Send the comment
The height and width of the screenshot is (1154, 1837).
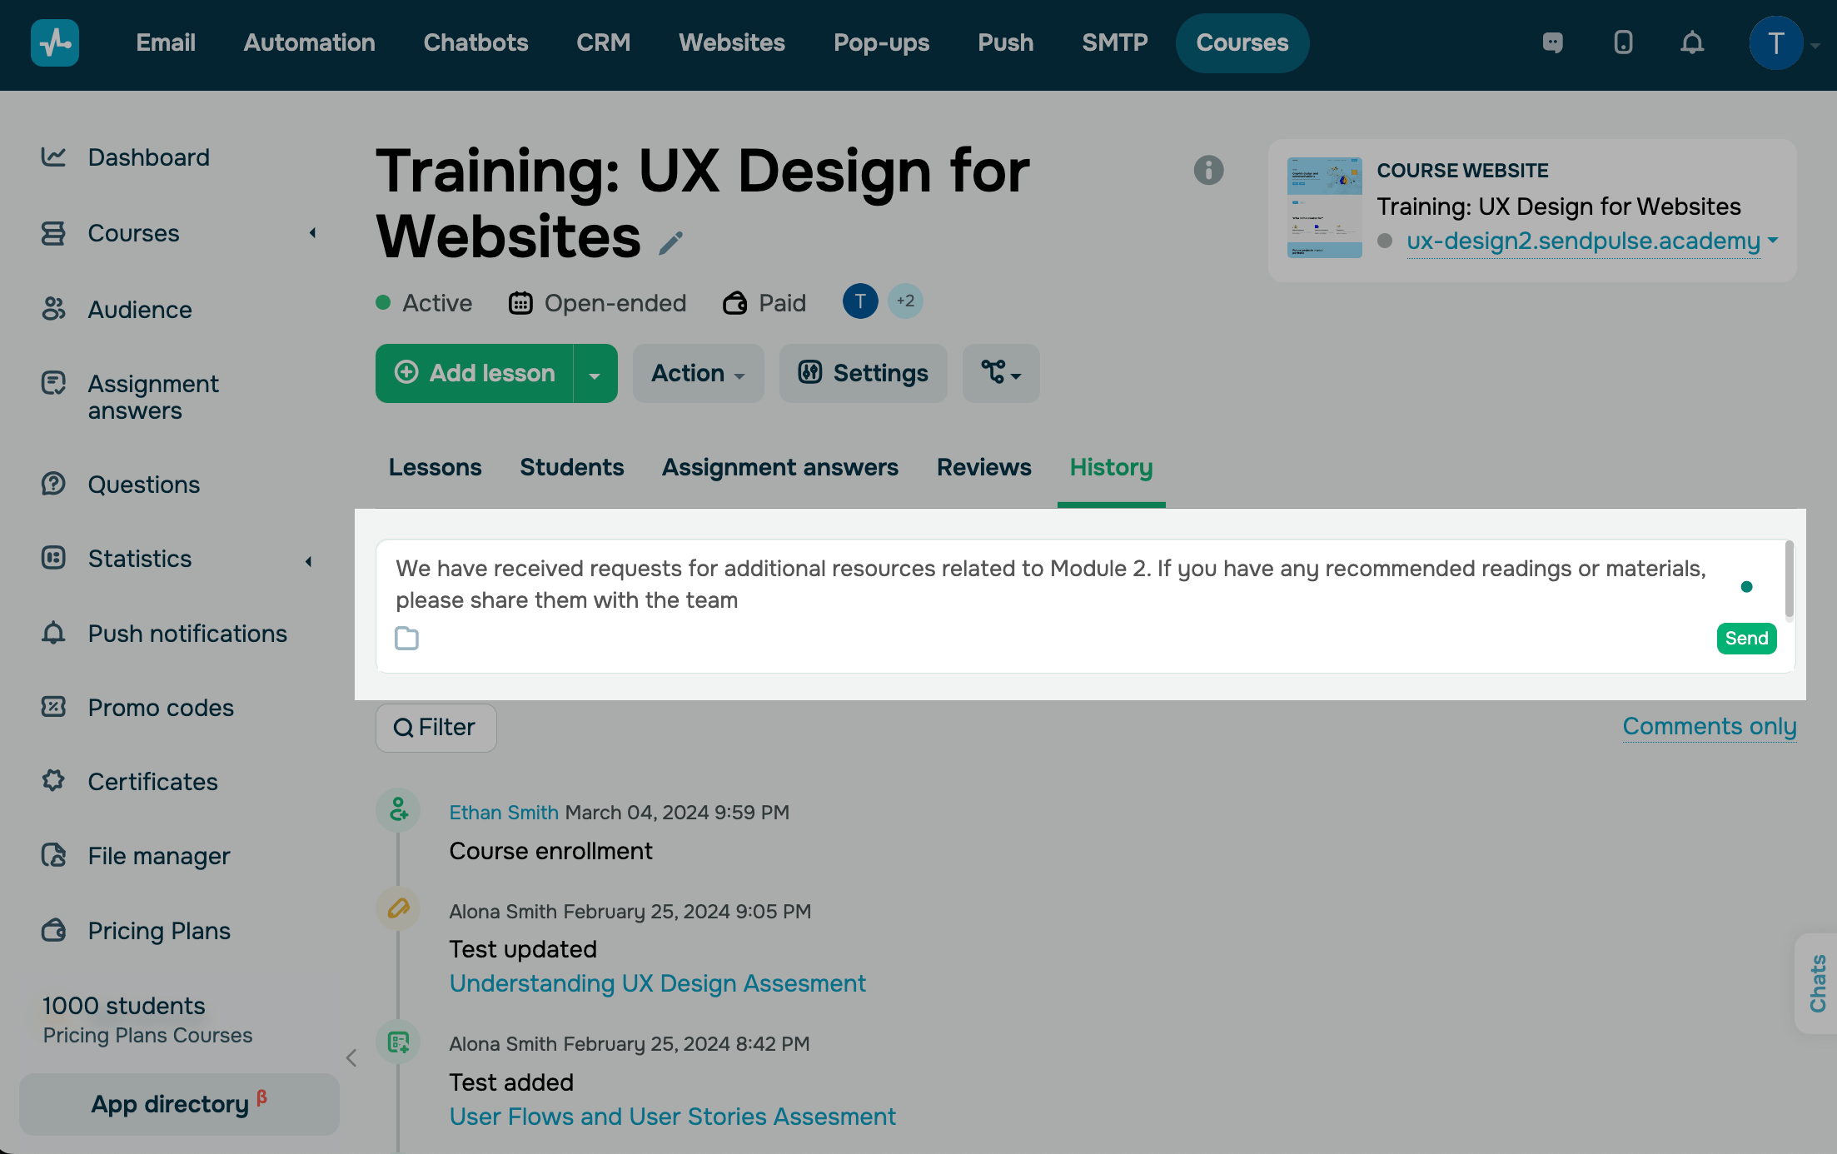1746,638
